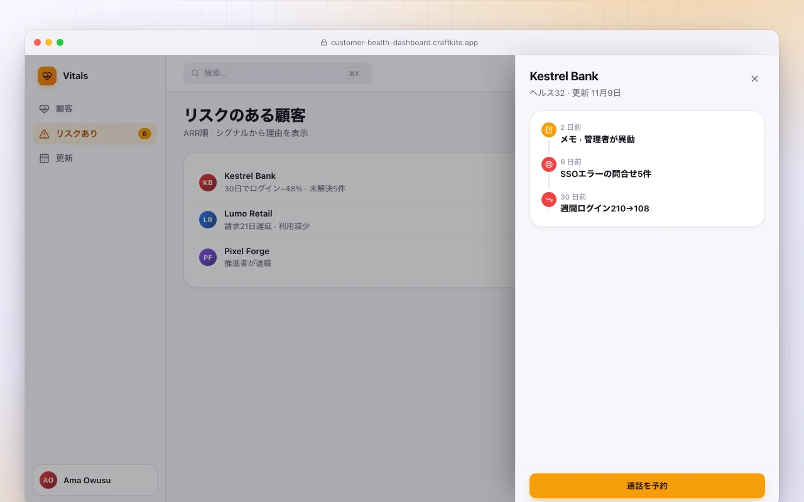This screenshot has height=502, width=804.
Task: Click the red support icon for SSOエラーの問合せ5件
Action: (549, 164)
